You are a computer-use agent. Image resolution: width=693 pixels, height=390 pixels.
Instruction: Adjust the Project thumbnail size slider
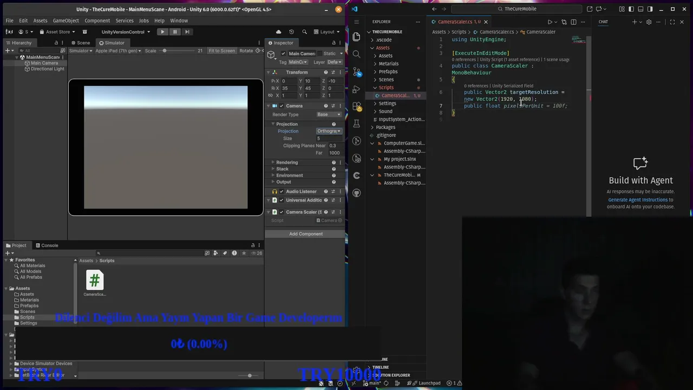[249, 375]
